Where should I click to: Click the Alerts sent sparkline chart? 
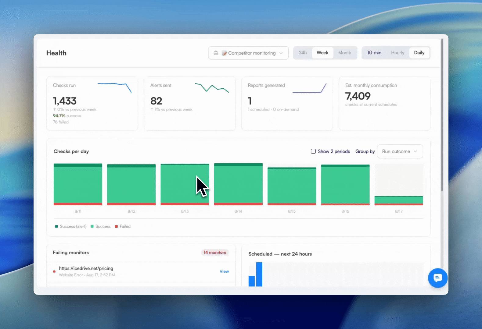pyautogui.click(x=212, y=87)
